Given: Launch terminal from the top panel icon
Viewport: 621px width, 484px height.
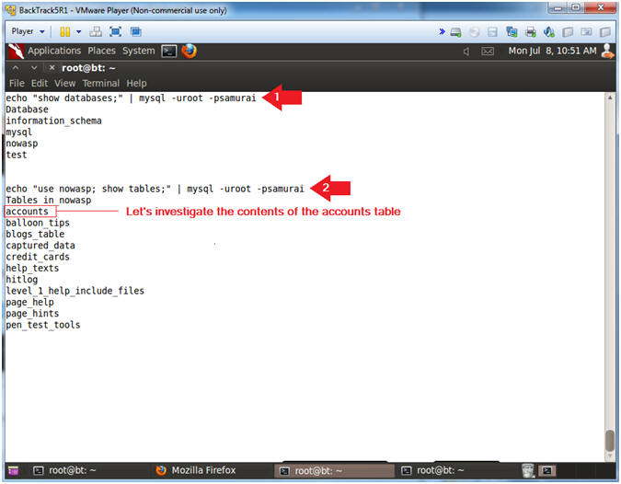Looking at the screenshot, I should [x=169, y=52].
